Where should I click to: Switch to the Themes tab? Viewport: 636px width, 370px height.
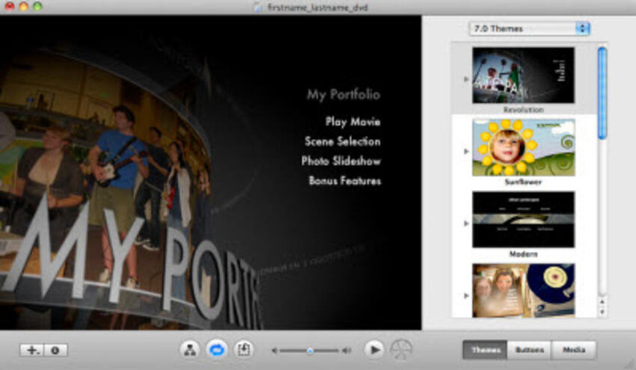click(485, 350)
